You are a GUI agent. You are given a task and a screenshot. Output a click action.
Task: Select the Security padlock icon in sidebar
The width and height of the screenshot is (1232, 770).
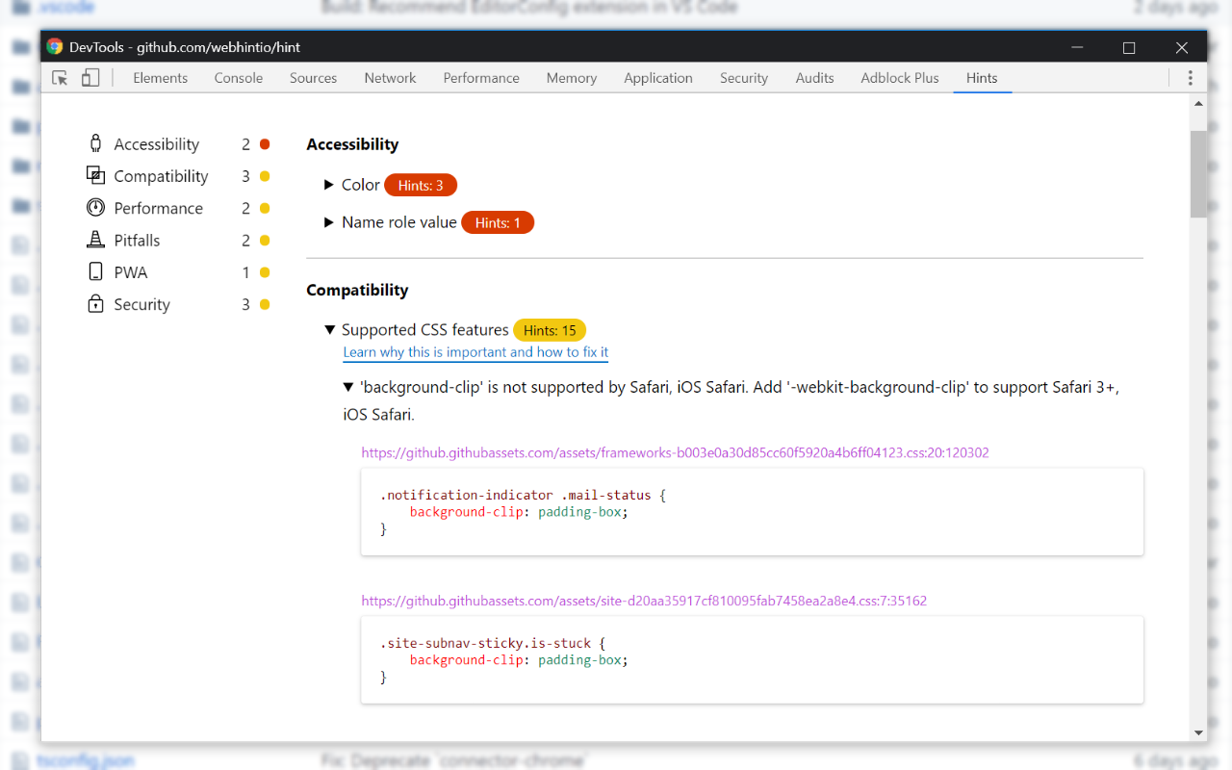96,303
